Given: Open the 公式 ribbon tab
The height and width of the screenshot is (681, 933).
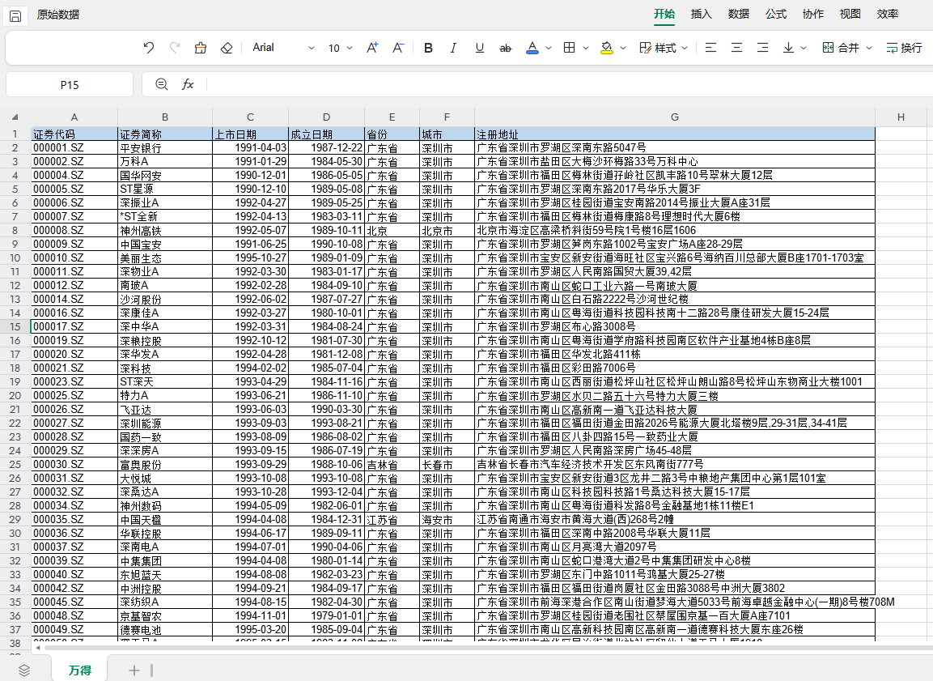Looking at the screenshot, I should click(x=776, y=14).
